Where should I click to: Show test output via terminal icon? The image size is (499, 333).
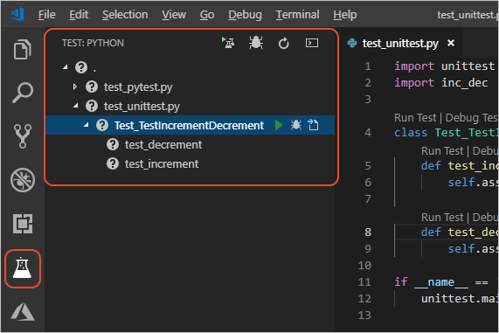pos(312,43)
